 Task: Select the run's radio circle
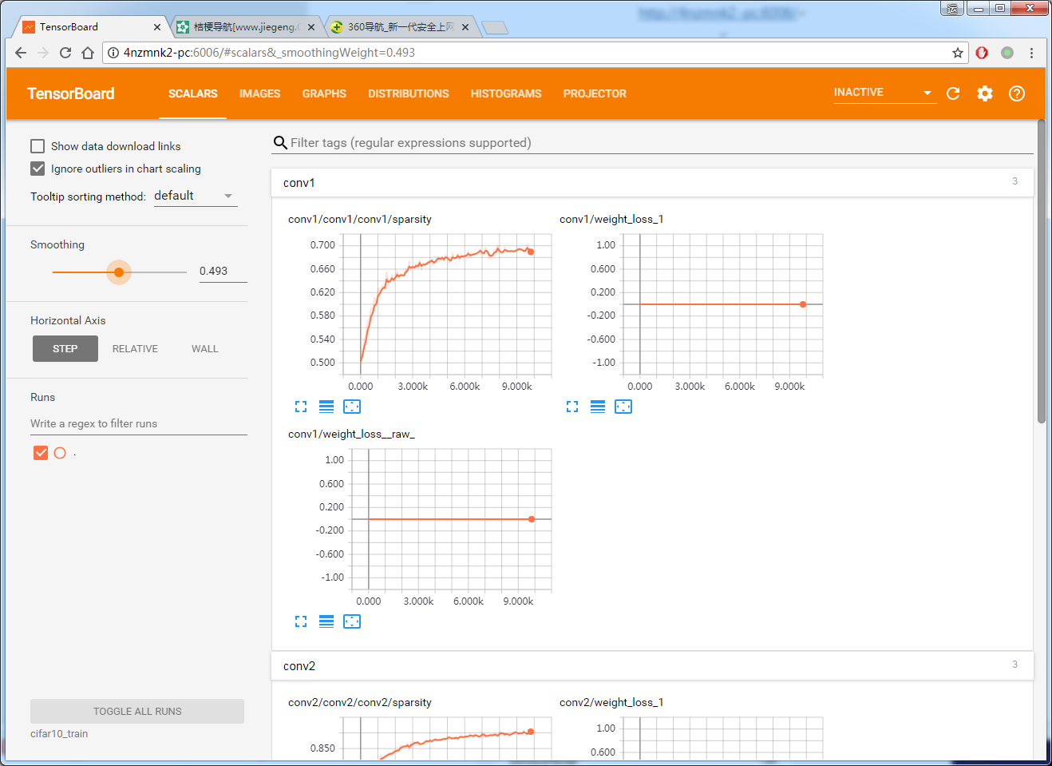60,453
